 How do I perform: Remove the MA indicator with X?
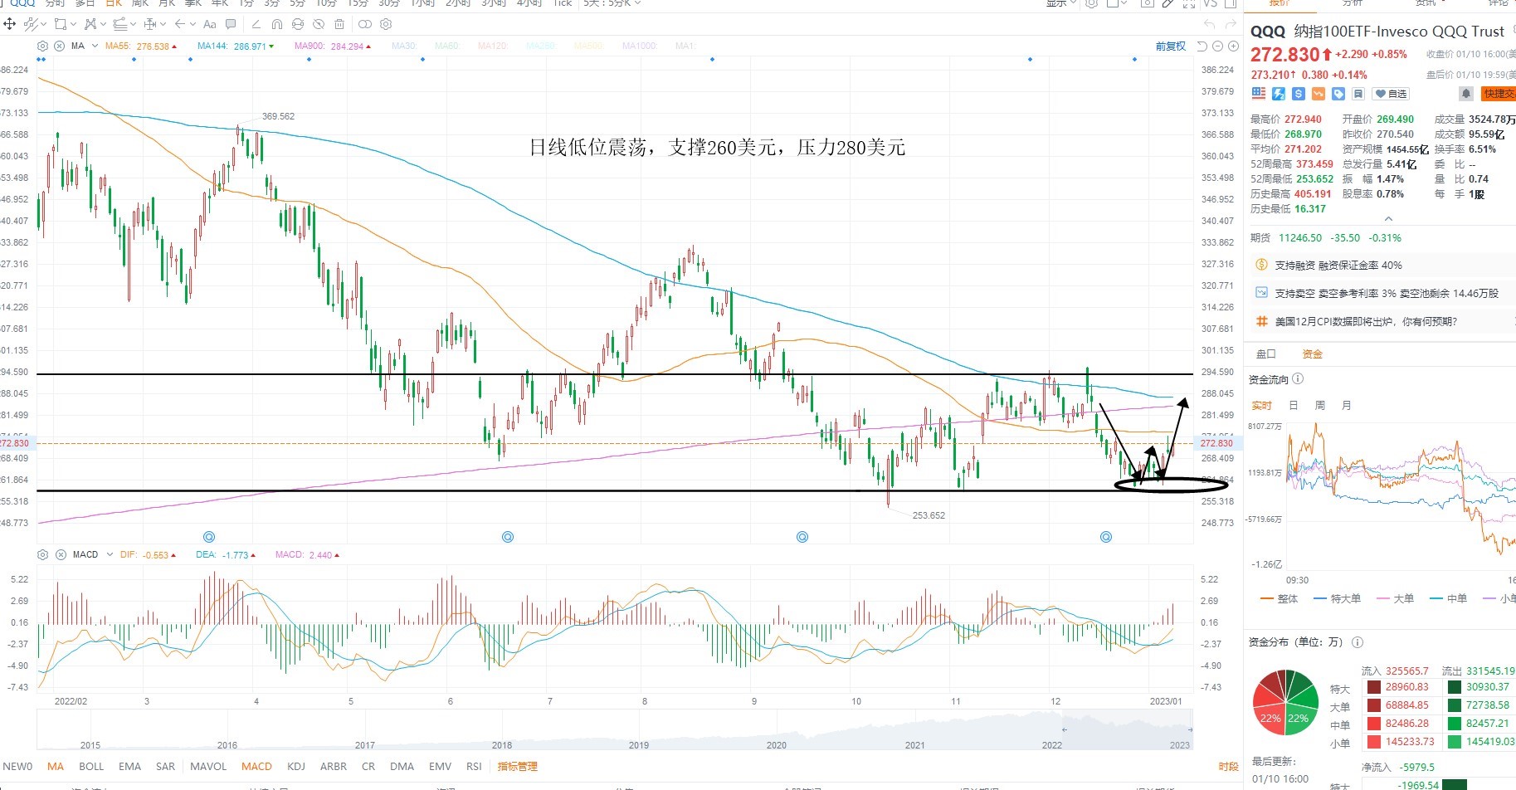[59, 46]
